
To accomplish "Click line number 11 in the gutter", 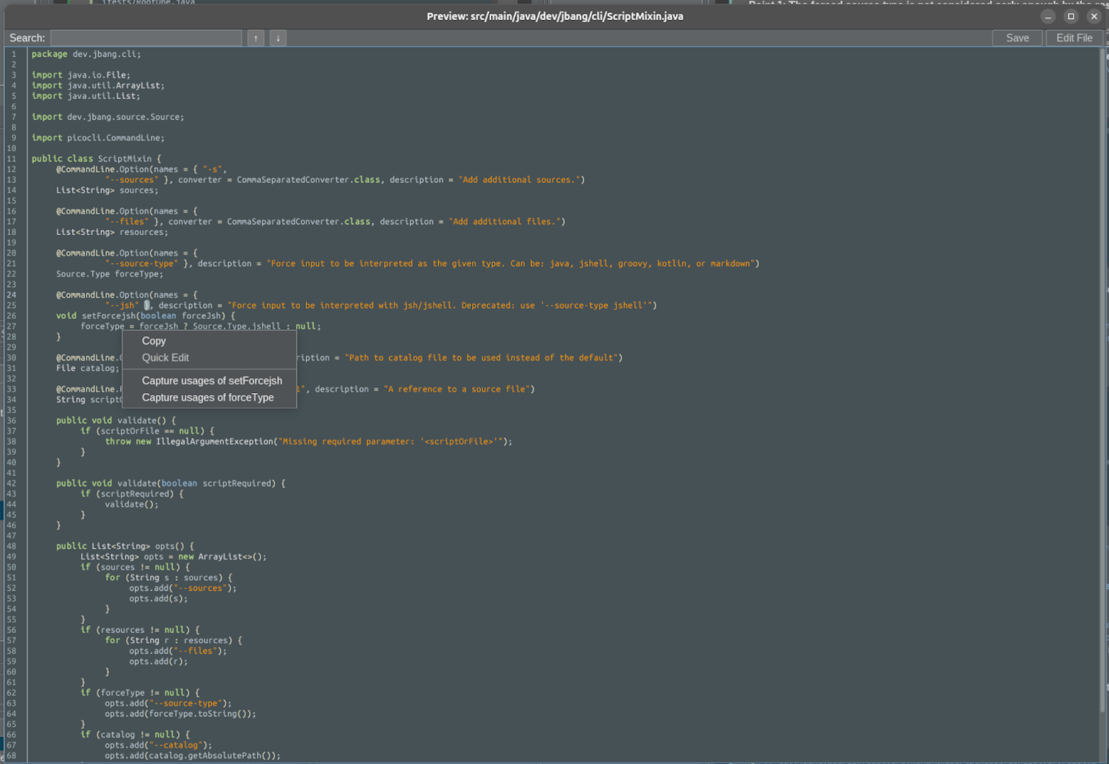I will (12, 159).
